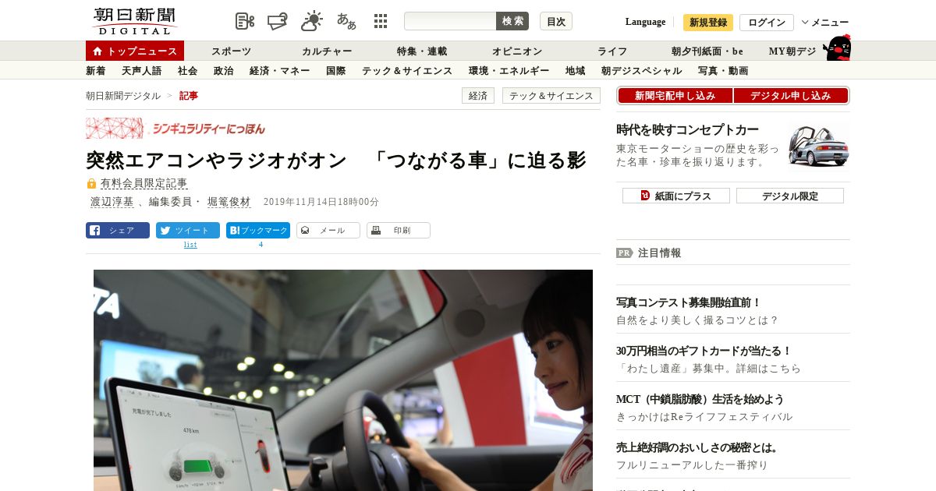Open 環境・エネルギー section
This screenshot has width=936, height=491.
509,71
